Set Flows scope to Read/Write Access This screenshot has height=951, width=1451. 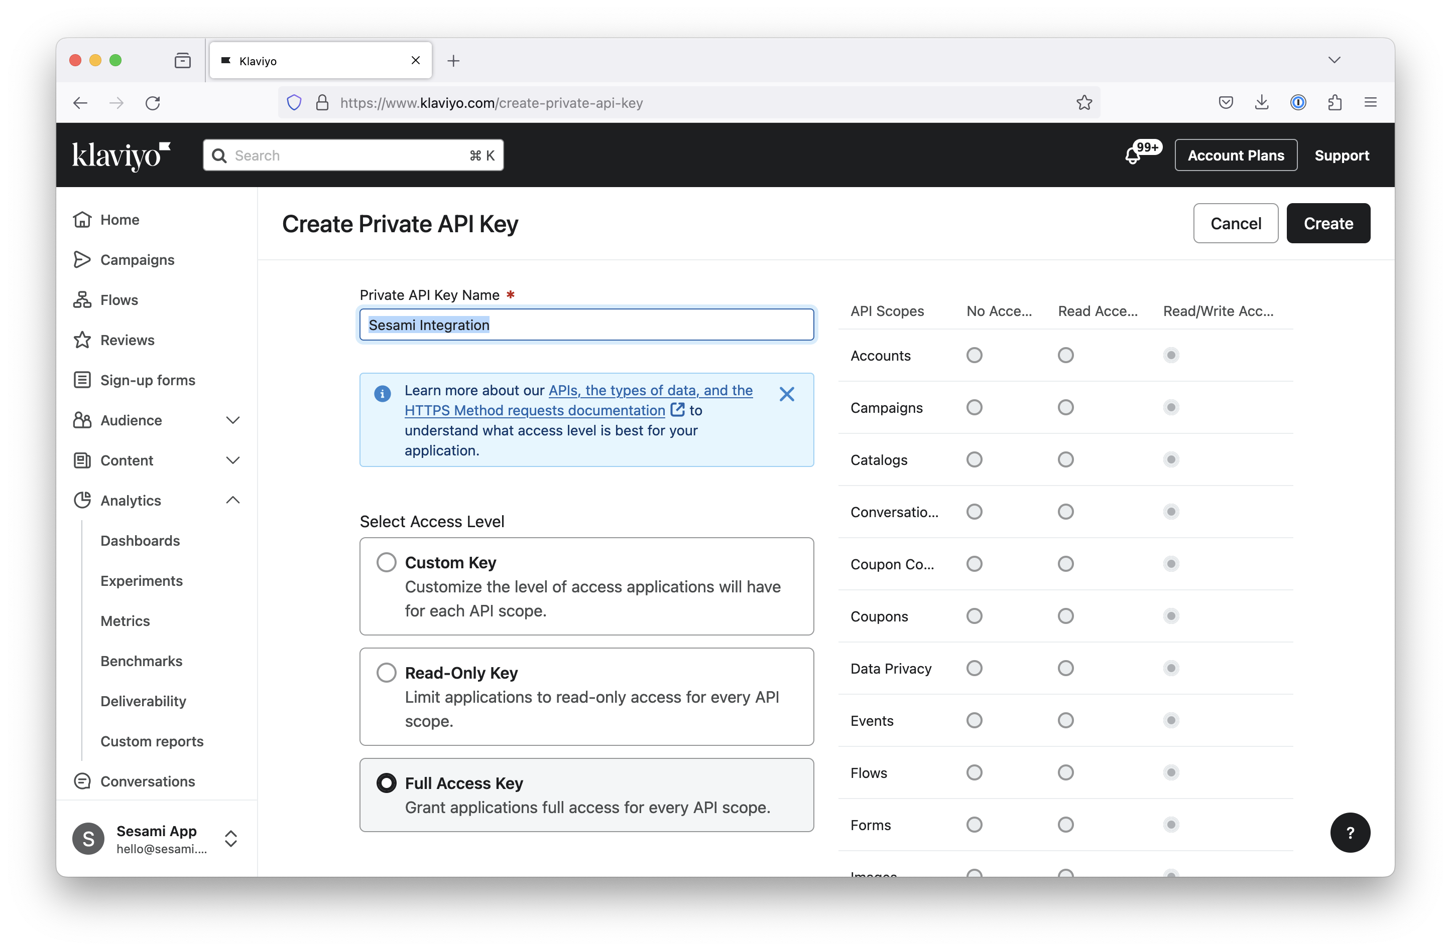pyautogui.click(x=1170, y=772)
